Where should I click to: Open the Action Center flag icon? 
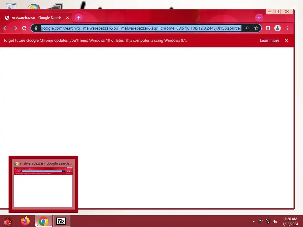pos(261,221)
